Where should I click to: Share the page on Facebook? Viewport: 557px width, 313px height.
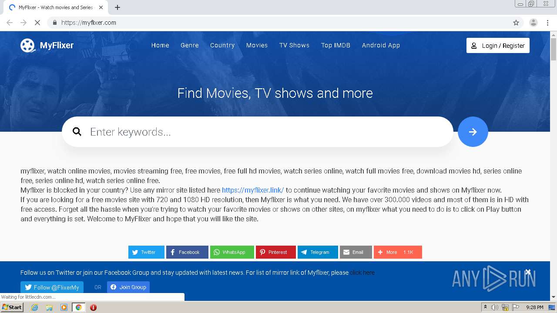187,252
